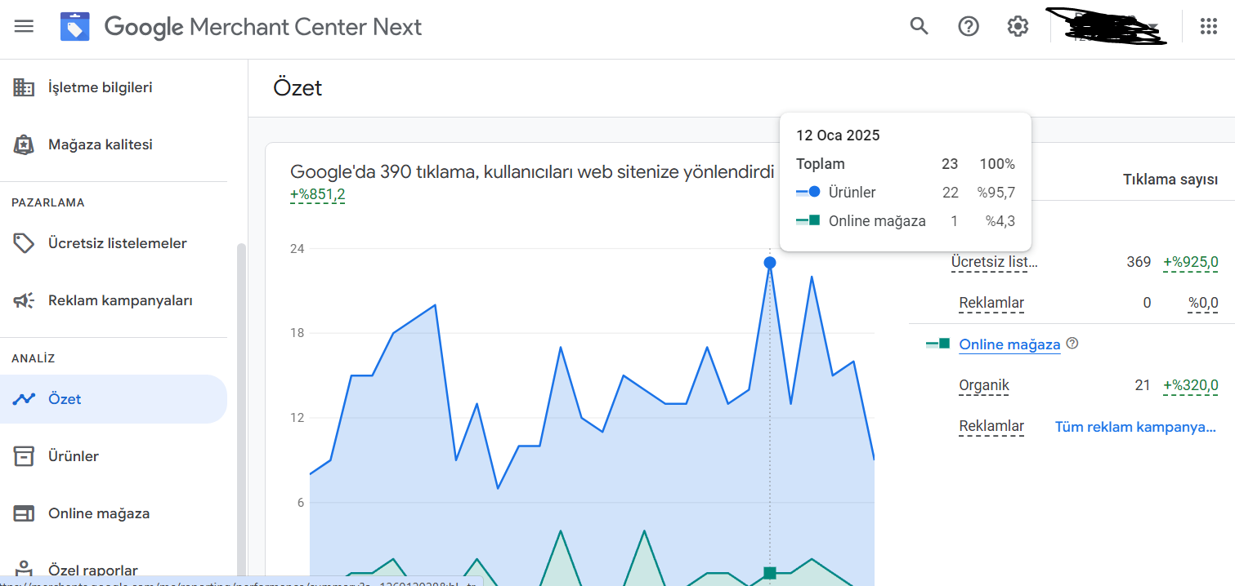Click the Online mağaza tooltip row
1235x586 pixels.
pos(906,220)
